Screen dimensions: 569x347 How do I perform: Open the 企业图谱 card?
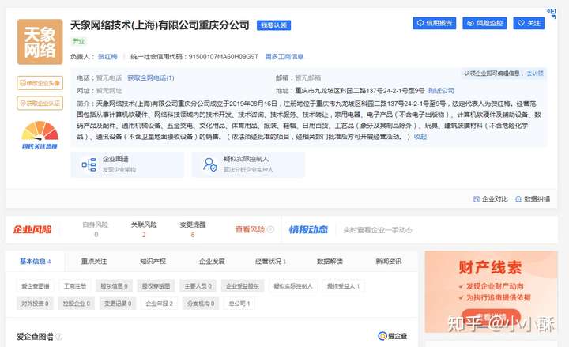pyautogui.click(x=127, y=164)
